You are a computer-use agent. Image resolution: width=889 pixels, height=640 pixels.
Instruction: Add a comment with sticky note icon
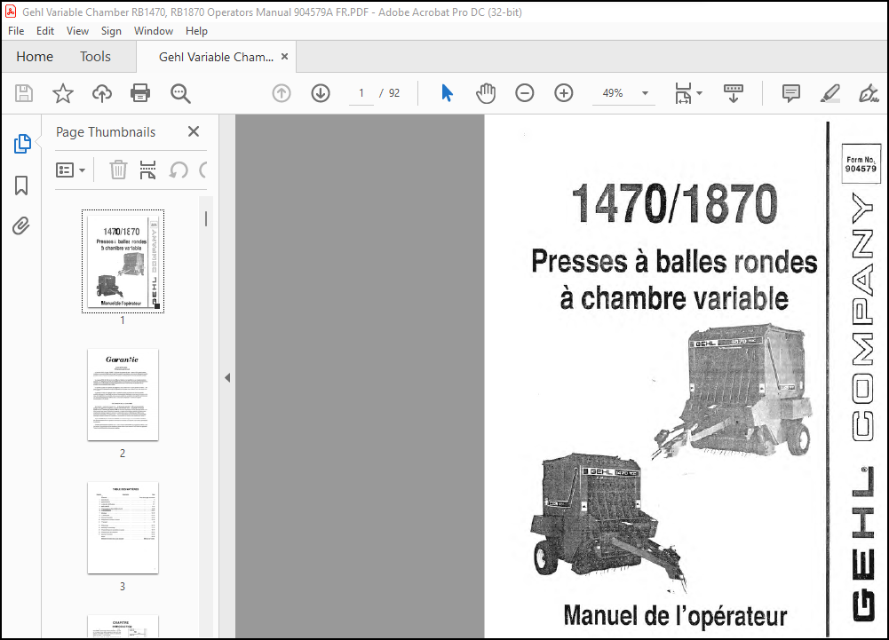(x=791, y=93)
